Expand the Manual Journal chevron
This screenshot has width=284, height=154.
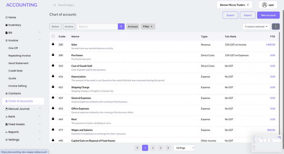pos(40,108)
